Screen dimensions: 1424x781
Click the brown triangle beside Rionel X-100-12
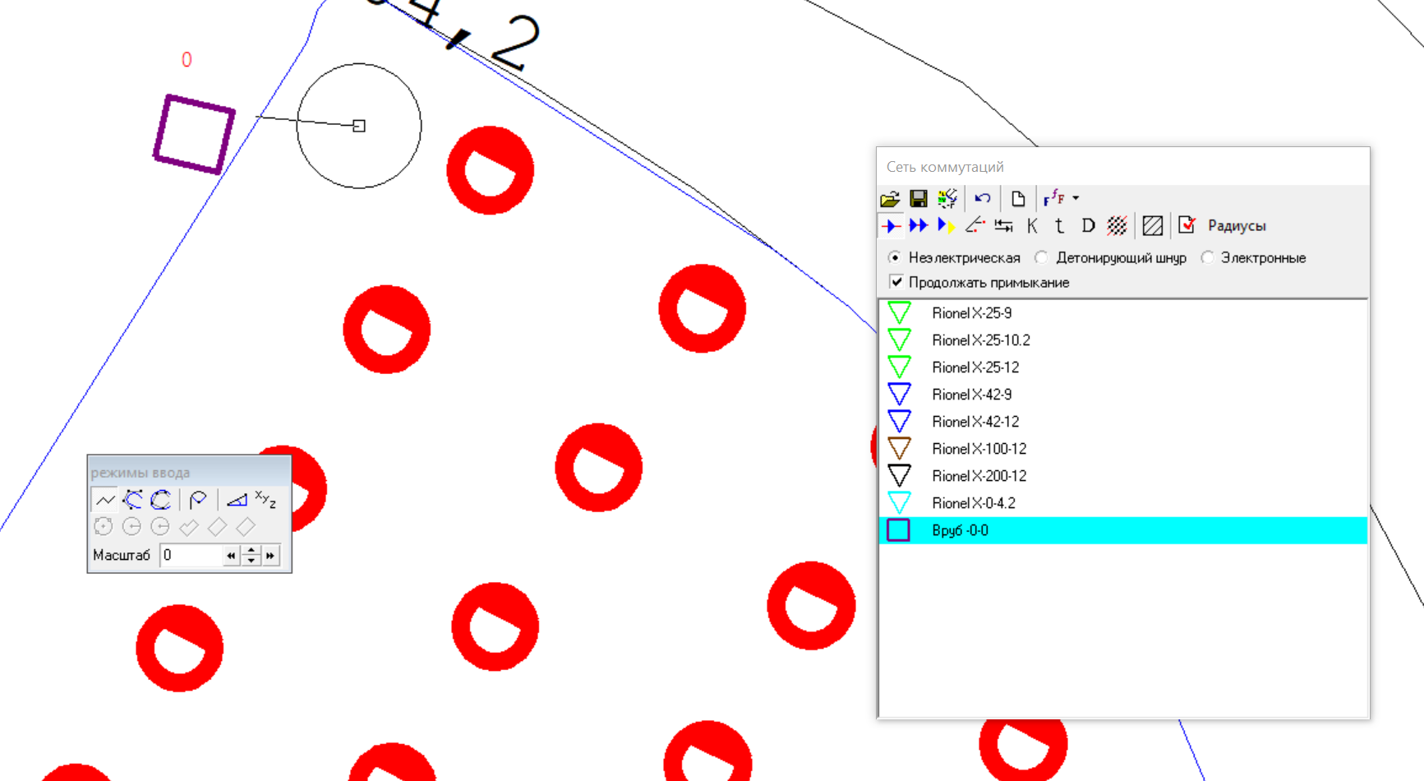pyautogui.click(x=900, y=449)
